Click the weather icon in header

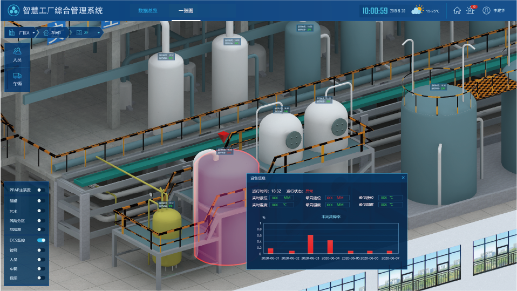[418, 10]
